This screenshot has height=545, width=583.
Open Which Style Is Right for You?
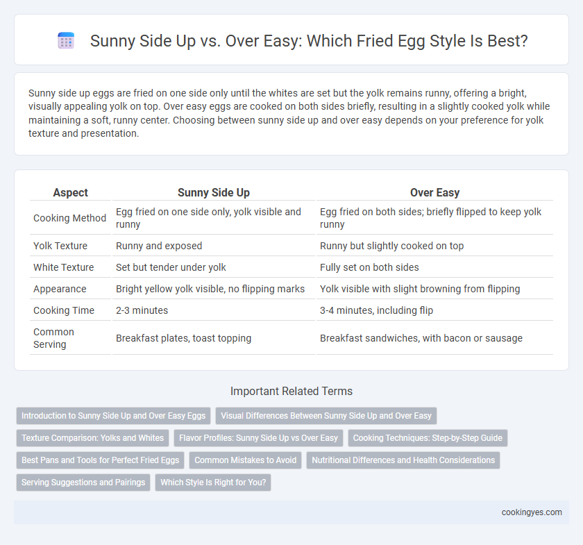click(213, 482)
